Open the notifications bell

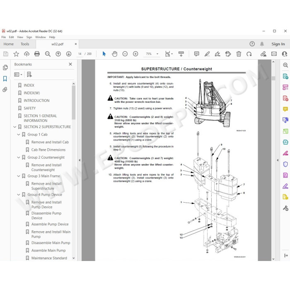[x=262, y=44]
